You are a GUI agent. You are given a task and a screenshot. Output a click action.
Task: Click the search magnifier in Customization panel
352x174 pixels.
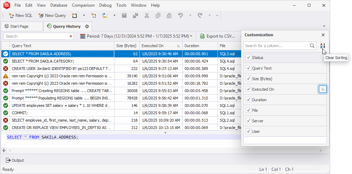312,46
